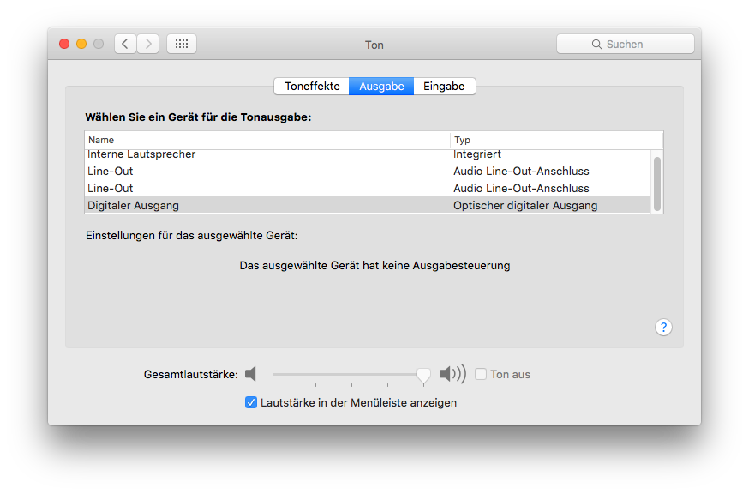Click the back navigation arrow
749x494 pixels.
click(x=125, y=44)
